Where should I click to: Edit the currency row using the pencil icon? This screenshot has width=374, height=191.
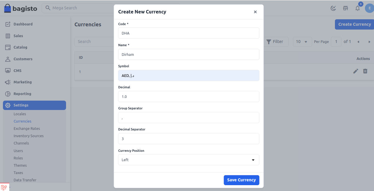pyautogui.click(x=356, y=71)
